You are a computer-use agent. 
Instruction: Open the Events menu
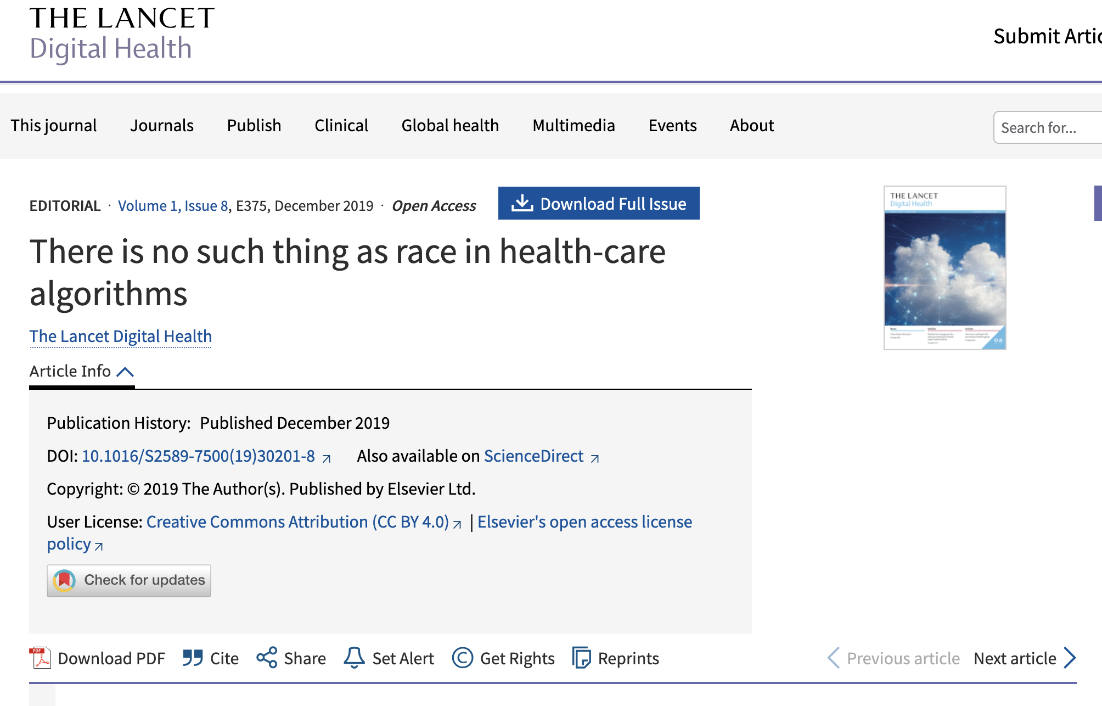tap(672, 126)
